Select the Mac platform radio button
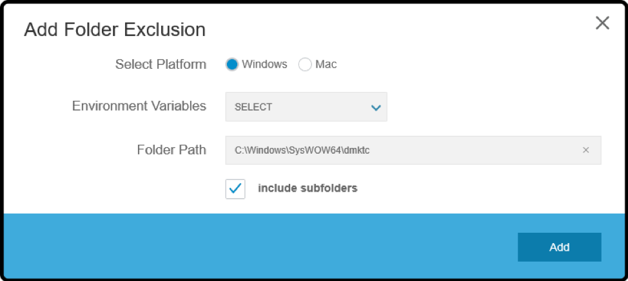This screenshot has height=281, width=628. tap(305, 64)
